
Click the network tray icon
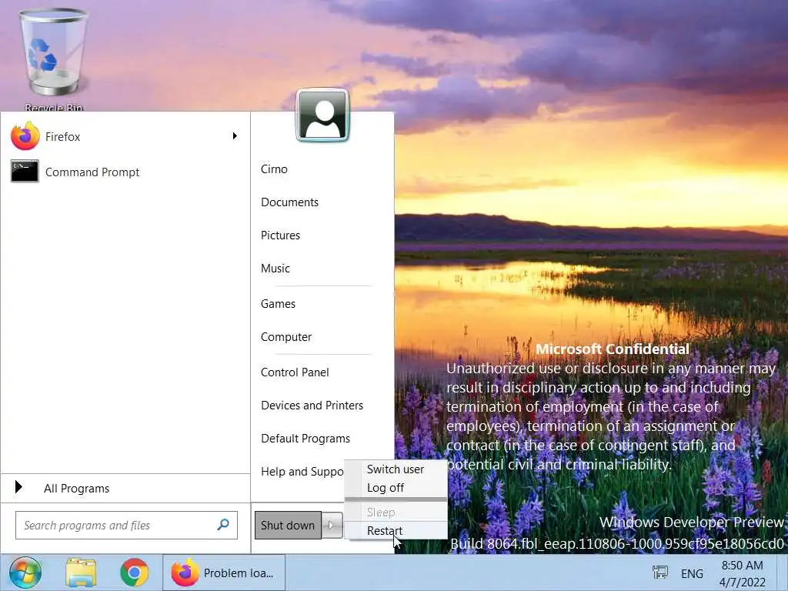(659, 573)
